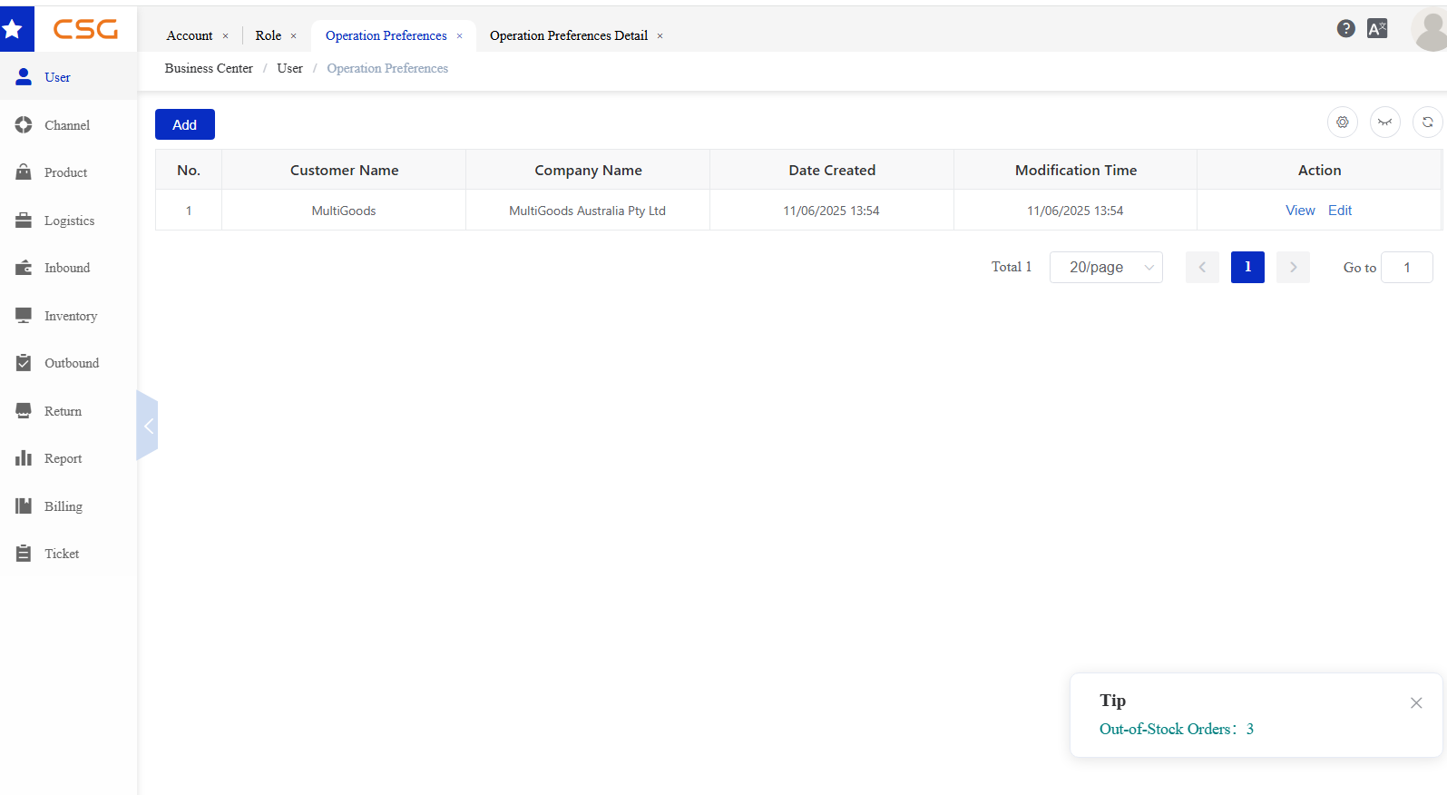
Task: Click the Report bar chart icon
Action: pos(24,458)
